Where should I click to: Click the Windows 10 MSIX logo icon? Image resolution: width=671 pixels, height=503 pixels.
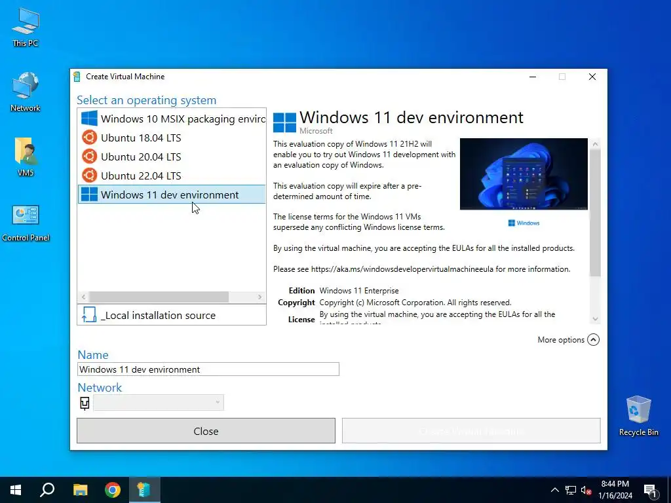(89, 119)
